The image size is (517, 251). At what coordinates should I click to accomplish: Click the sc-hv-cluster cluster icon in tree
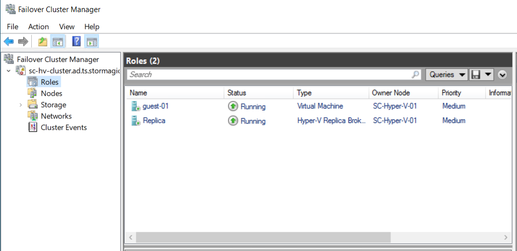point(21,71)
